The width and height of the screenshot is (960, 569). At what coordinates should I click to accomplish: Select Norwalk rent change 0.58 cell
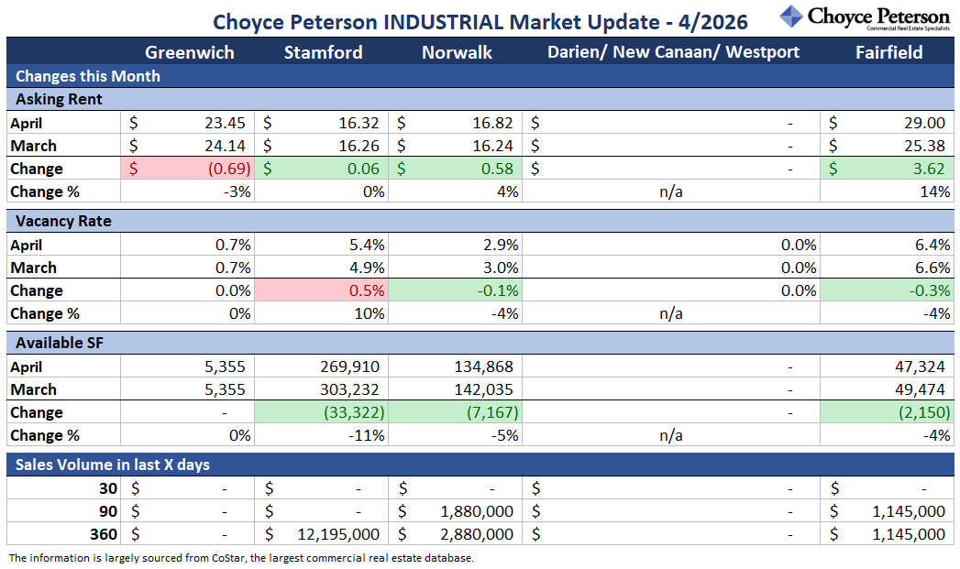coord(455,169)
